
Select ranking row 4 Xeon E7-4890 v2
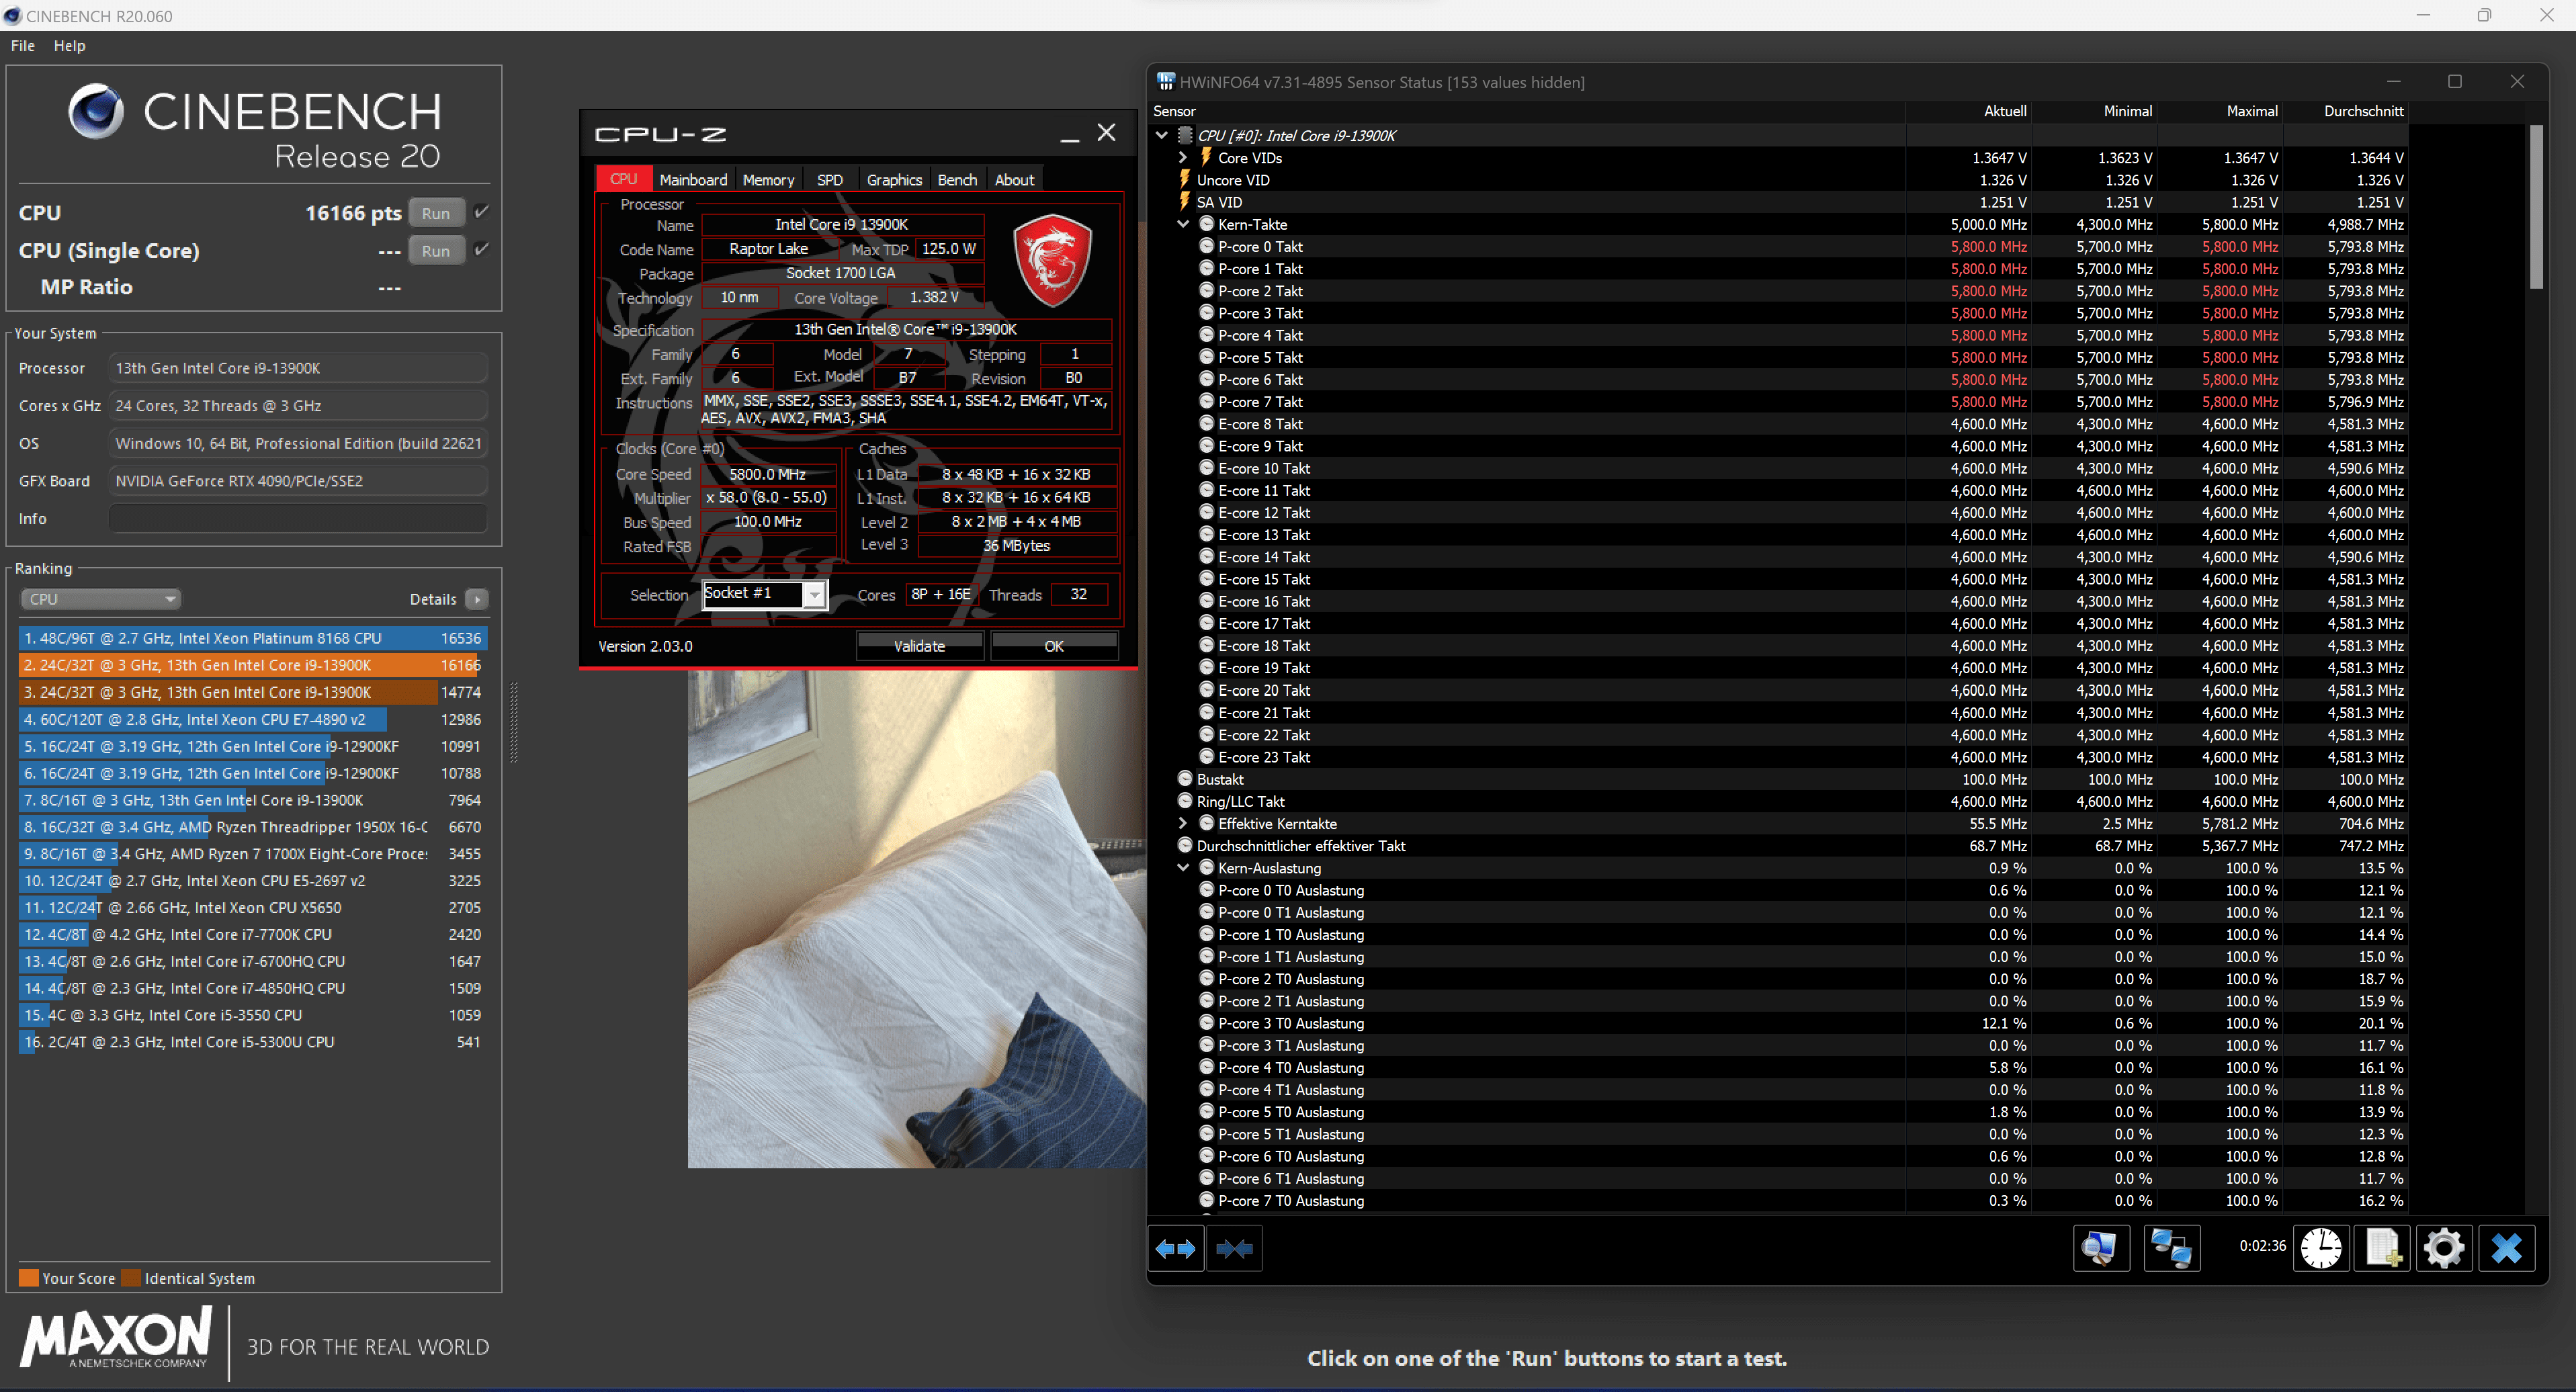[252, 719]
